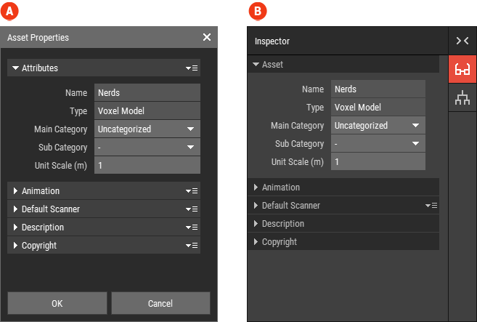The image size is (477, 322).
Task: Open Description section options menu icon
Action: (192, 228)
